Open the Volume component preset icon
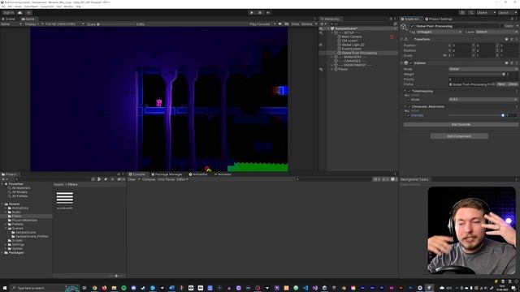The width and height of the screenshot is (520, 292). pos(511,63)
